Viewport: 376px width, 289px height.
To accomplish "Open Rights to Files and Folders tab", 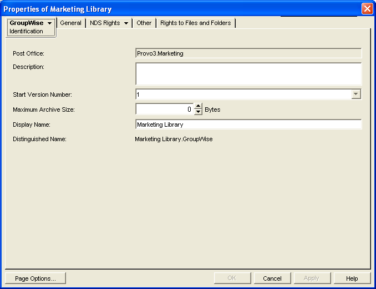I will pos(195,23).
